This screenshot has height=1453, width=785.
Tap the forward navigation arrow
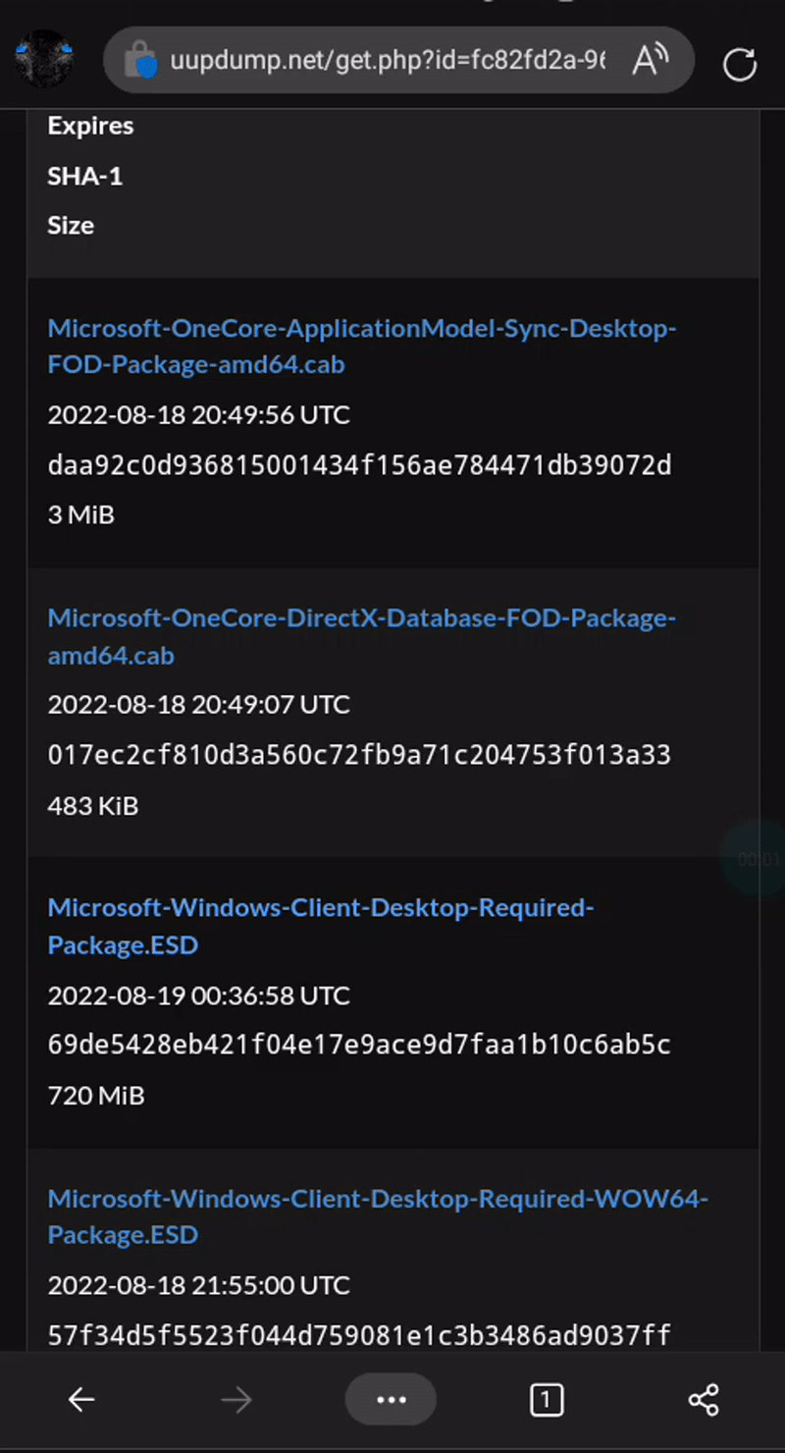pyautogui.click(x=235, y=1399)
